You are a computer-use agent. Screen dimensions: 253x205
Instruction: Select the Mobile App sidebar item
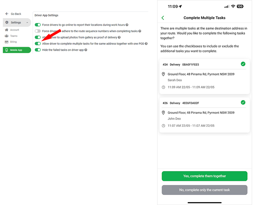pyautogui.click(x=17, y=50)
